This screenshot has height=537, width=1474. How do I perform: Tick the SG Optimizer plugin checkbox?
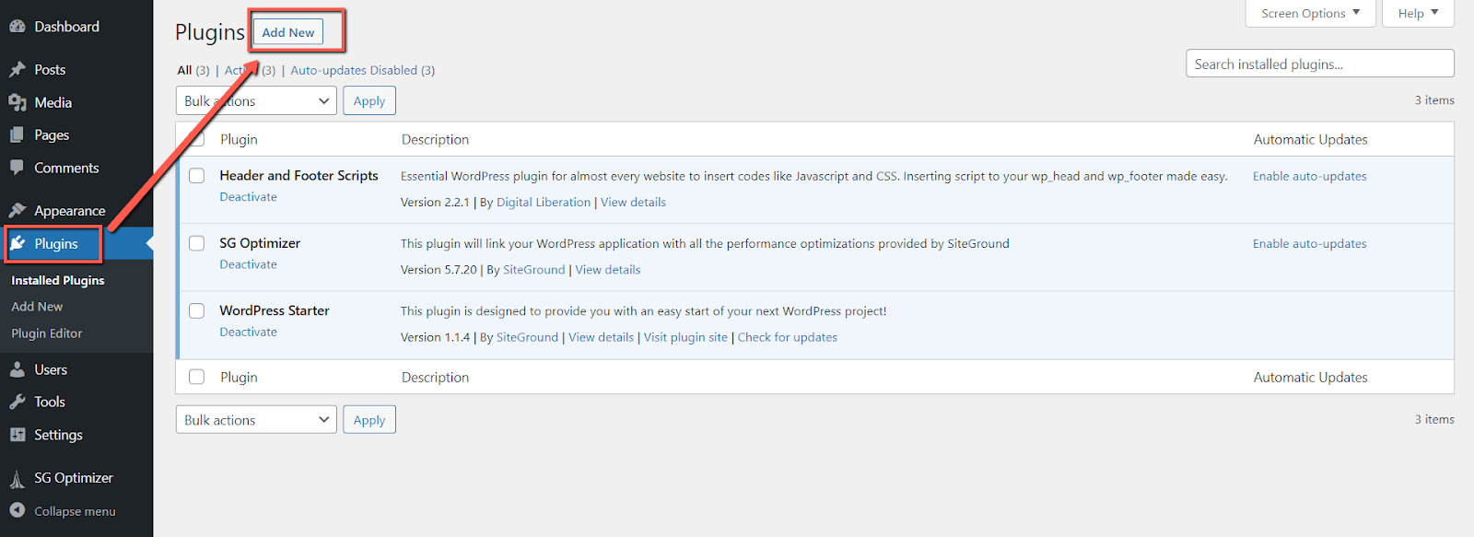196,243
